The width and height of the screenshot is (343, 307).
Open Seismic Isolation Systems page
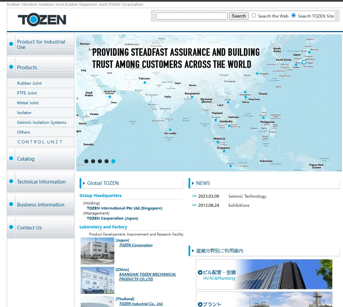pos(41,122)
